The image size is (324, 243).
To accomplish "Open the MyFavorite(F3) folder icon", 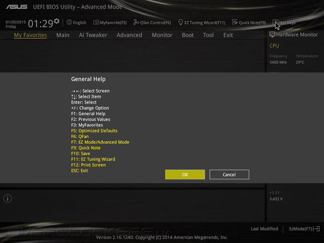I will (x=96, y=22).
